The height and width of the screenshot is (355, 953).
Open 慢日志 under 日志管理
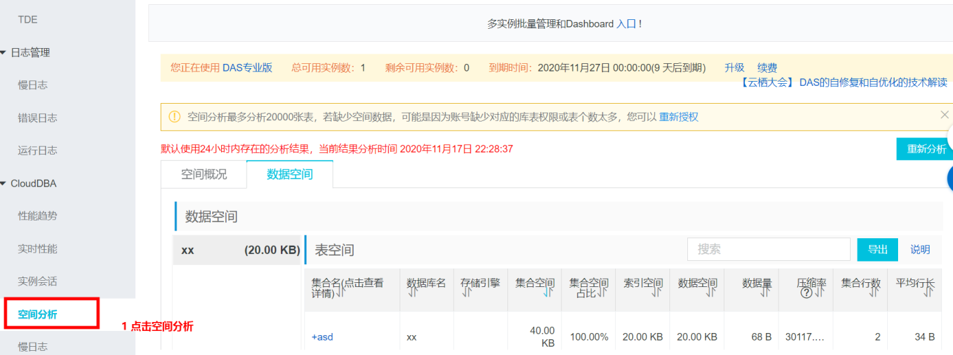32,85
